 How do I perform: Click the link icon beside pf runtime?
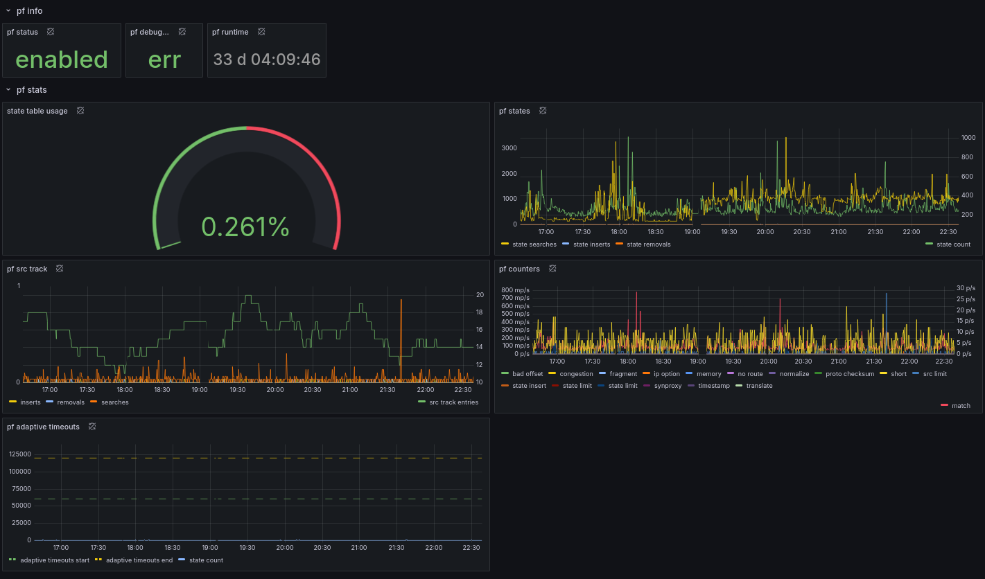(261, 32)
